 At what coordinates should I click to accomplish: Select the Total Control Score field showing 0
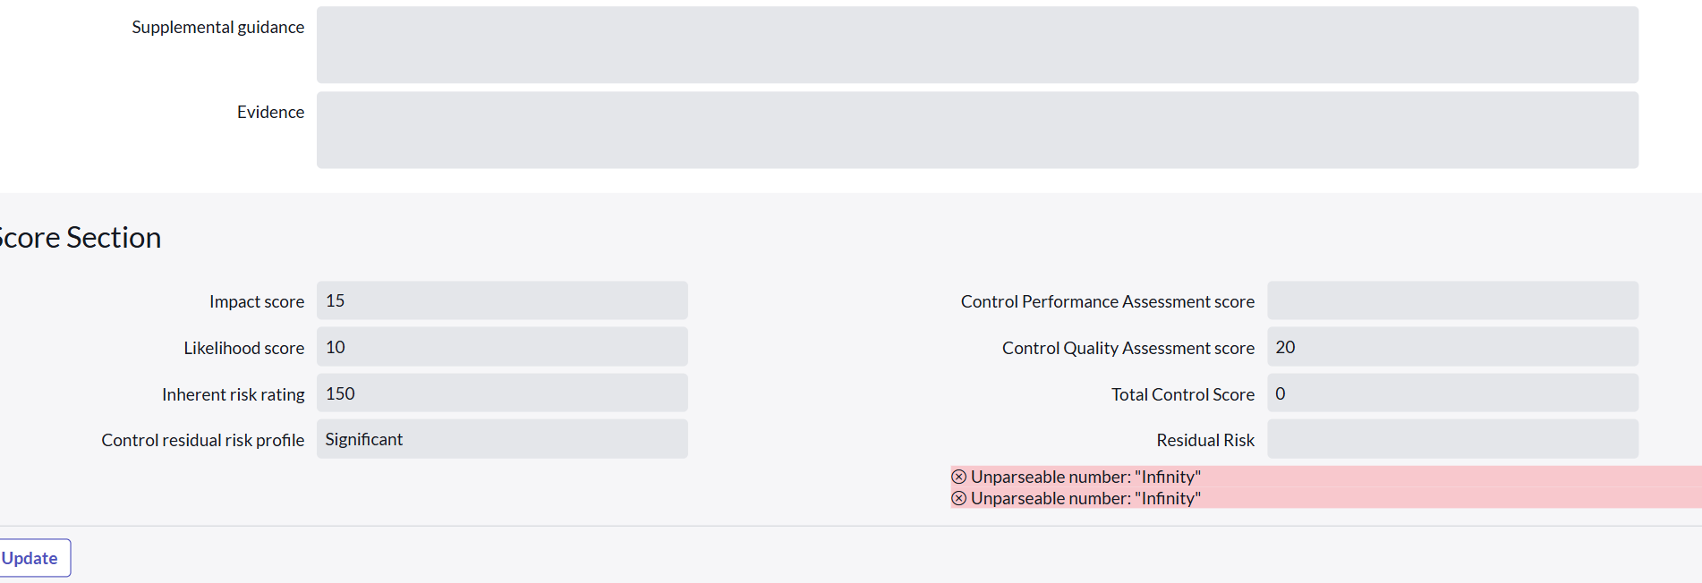tap(1451, 393)
